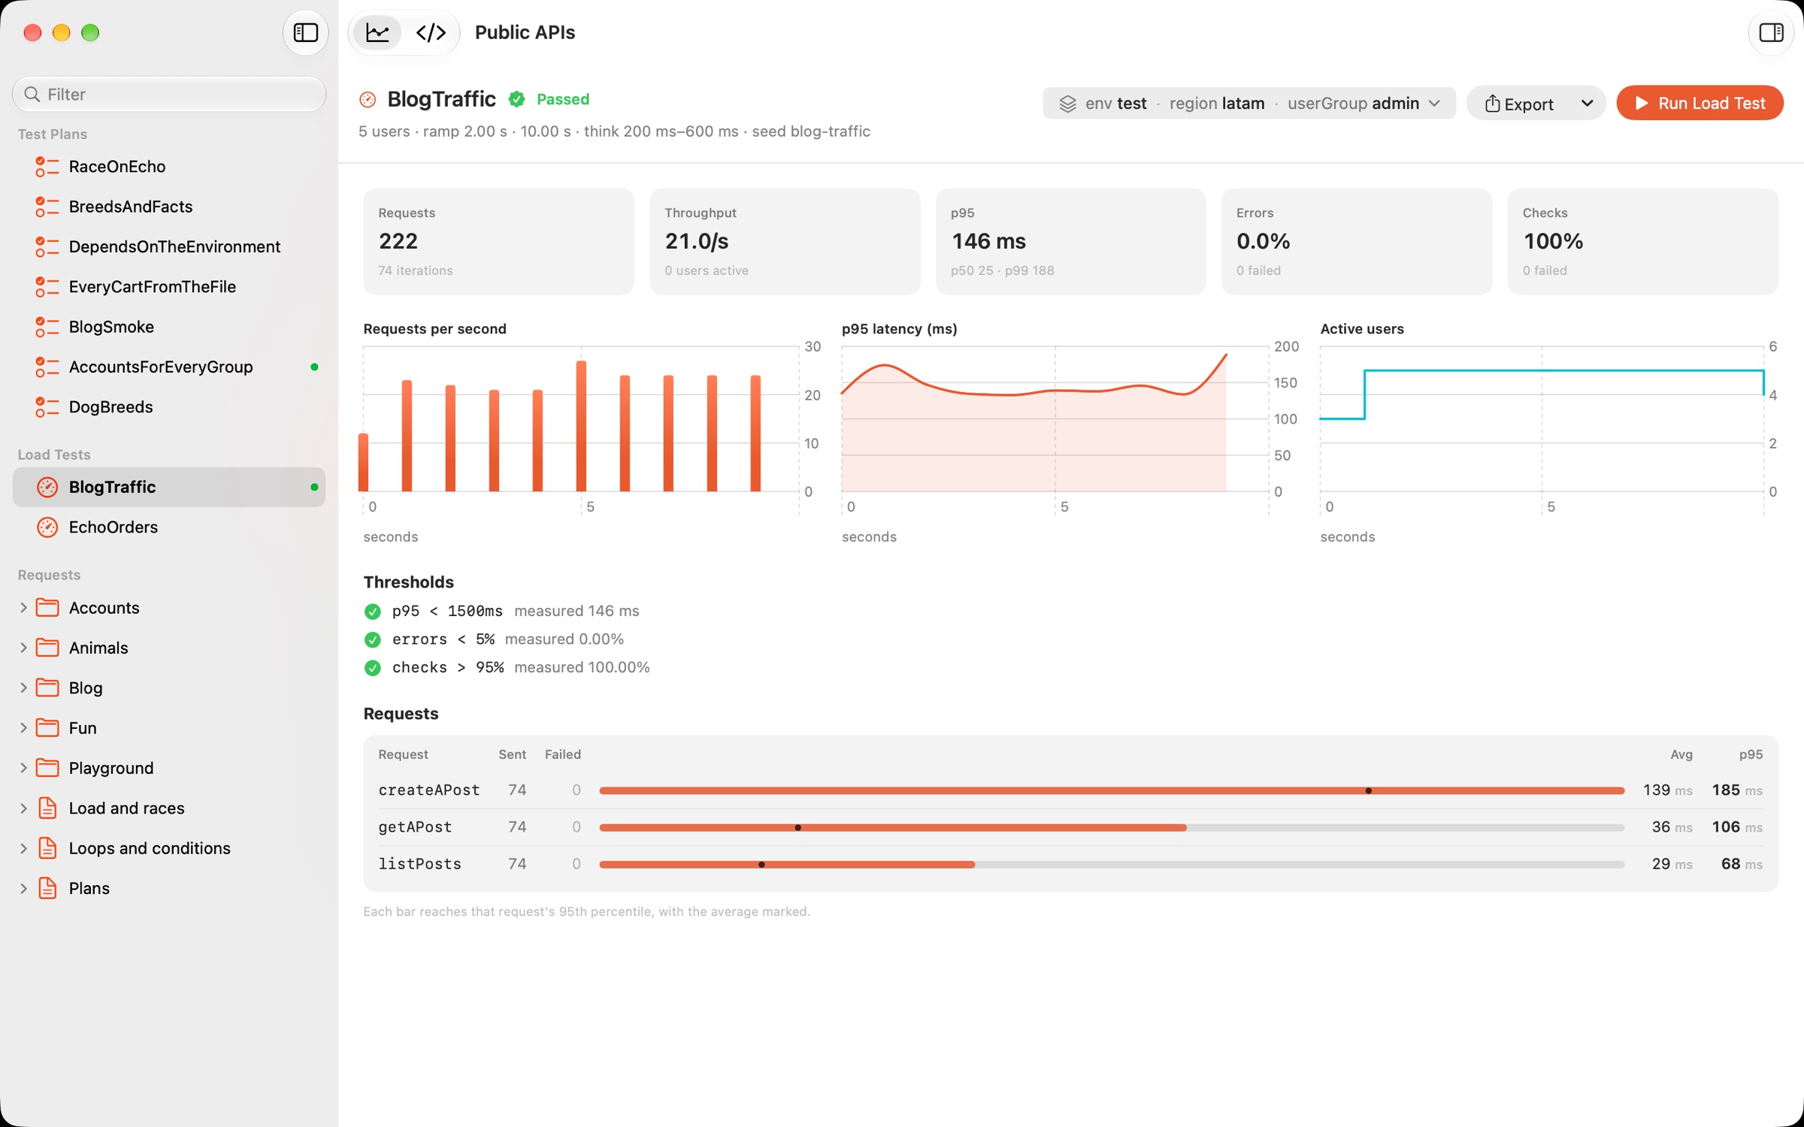Click the AccountsForEveryGroup plan icon
Screen dimensions: 1804x1127
pyautogui.click(x=47, y=367)
